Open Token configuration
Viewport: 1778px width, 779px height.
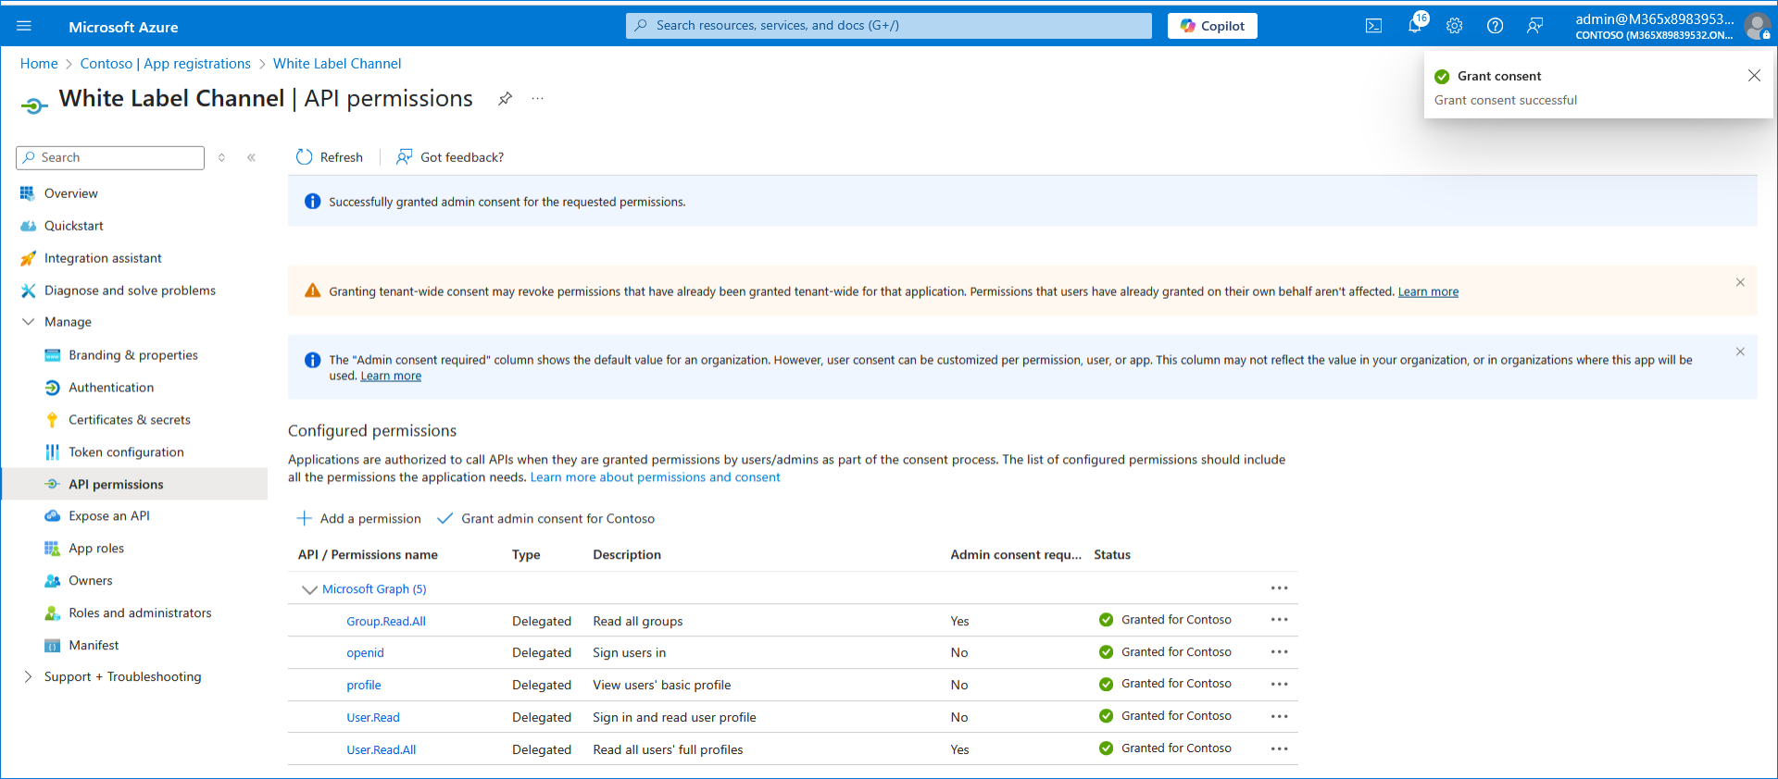point(126,452)
